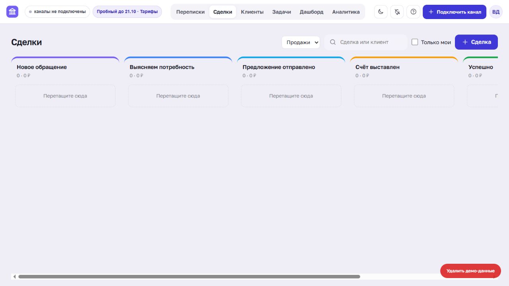Click the scrollbar left arrow
Screen dimensions: 509x286
[14, 276]
